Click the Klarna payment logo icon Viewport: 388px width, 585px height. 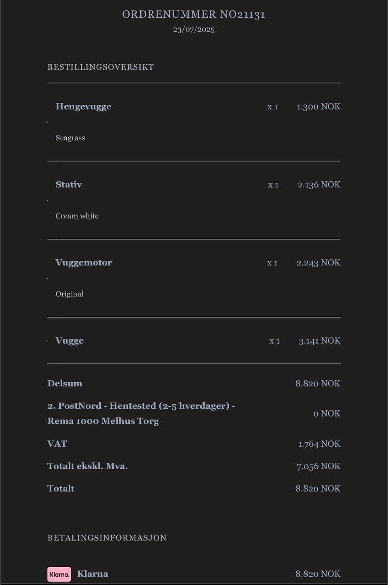[x=59, y=574]
